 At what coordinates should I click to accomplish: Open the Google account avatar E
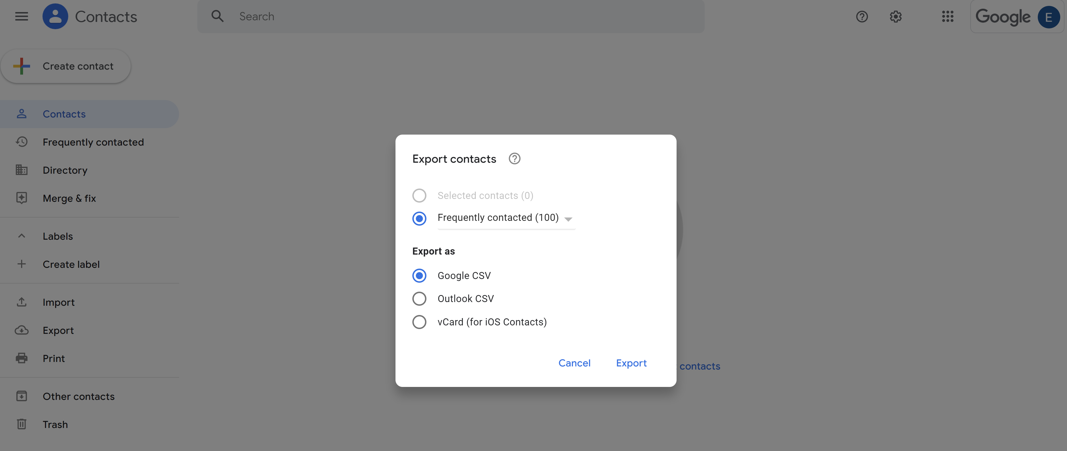click(1048, 17)
